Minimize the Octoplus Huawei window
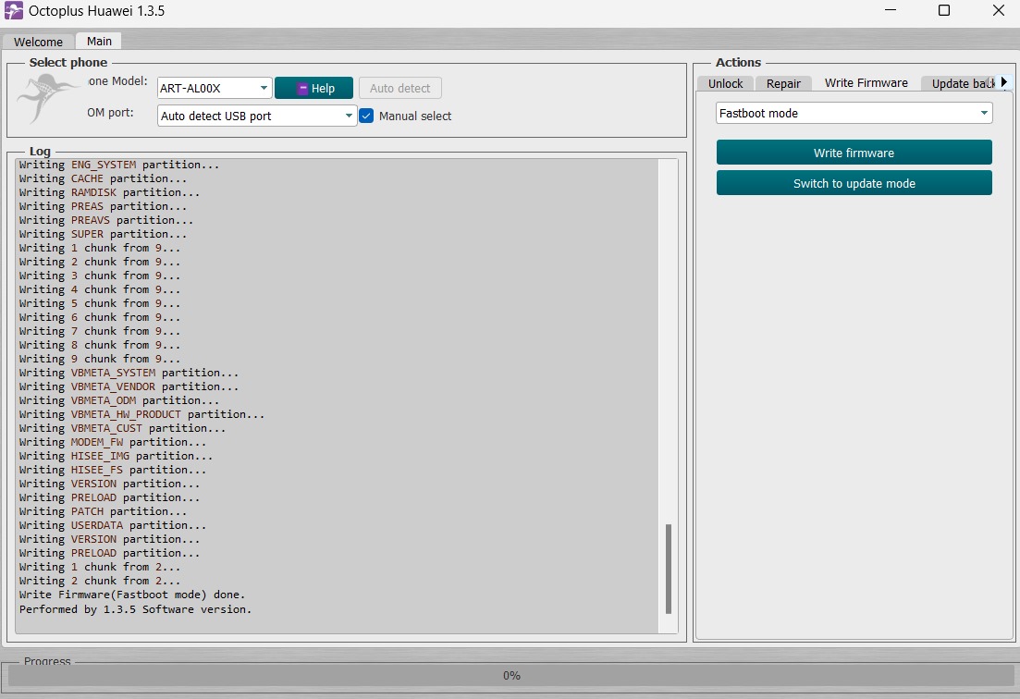 [x=889, y=11]
